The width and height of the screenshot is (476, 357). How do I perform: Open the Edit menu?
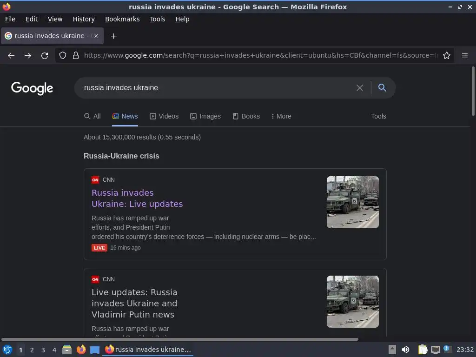click(32, 19)
